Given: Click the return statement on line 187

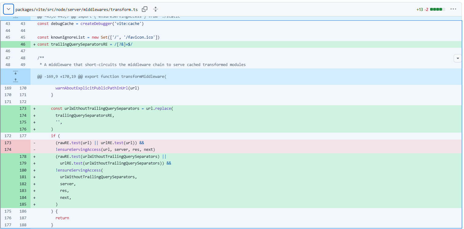Looking at the screenshot, I should (62, 218).
